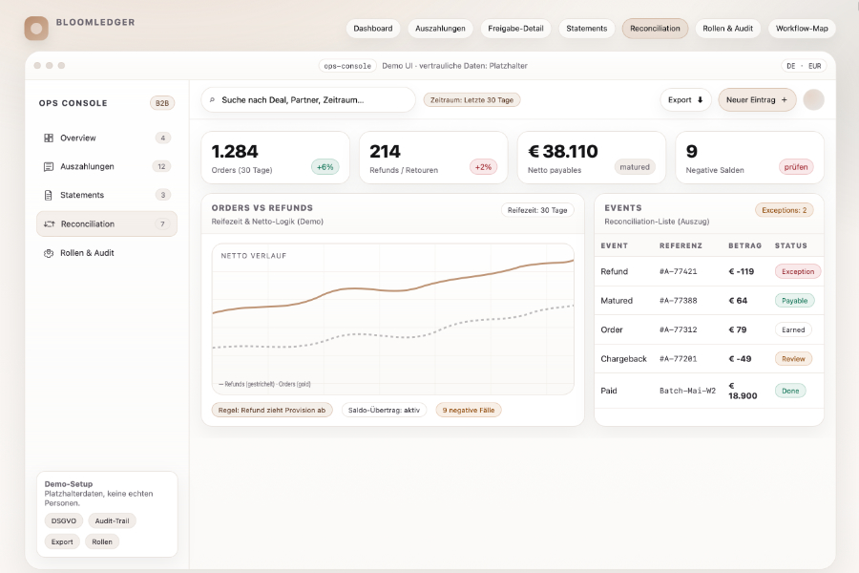
Task: Click the BloomLedger logo icon
Action: [x=36, y=29]
